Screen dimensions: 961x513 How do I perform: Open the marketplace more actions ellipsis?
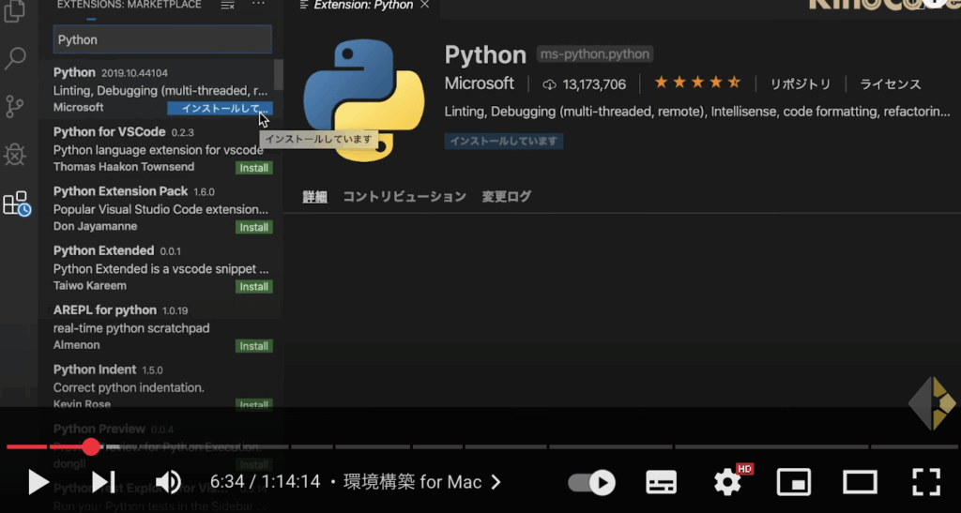coord(259,4)
